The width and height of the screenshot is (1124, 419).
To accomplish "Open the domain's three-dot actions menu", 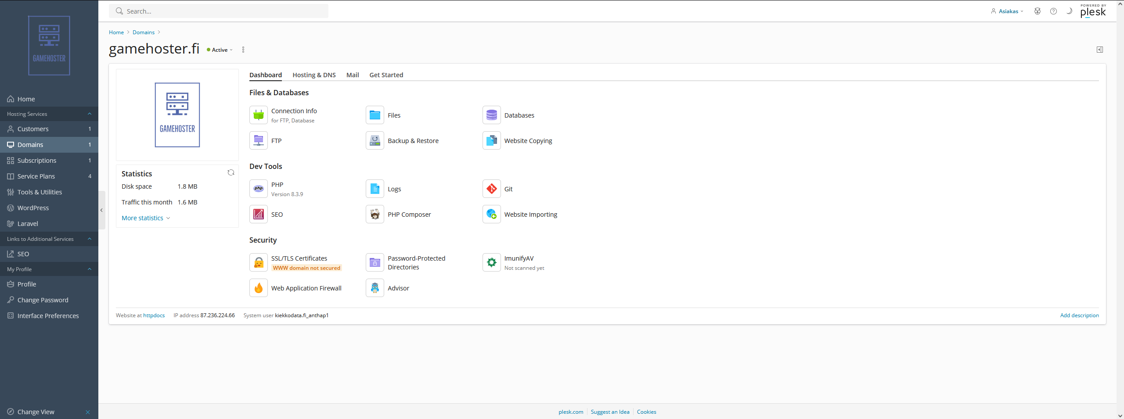I will (x=243, y=50).
